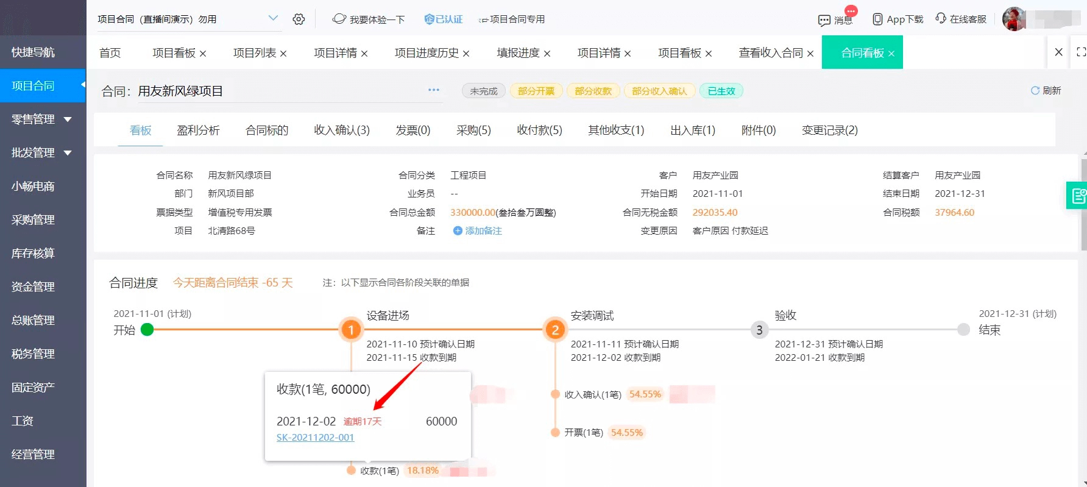Open the three-dot more menu beside contract name
The width and height of the screenshot is (1087, 487).
pos(433,90)
